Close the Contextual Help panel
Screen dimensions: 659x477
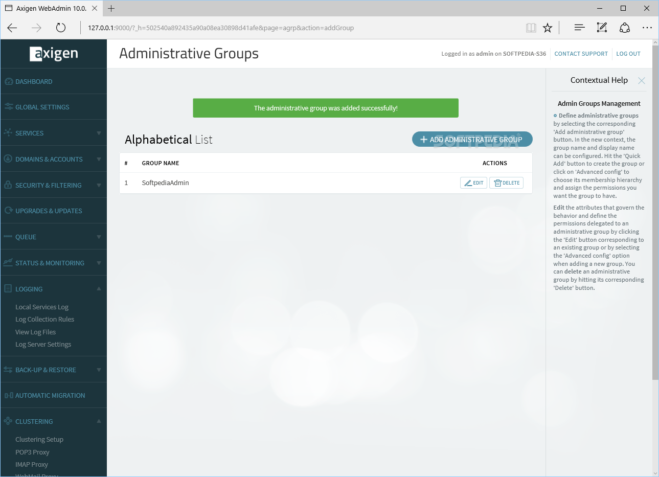coord(642,81)
